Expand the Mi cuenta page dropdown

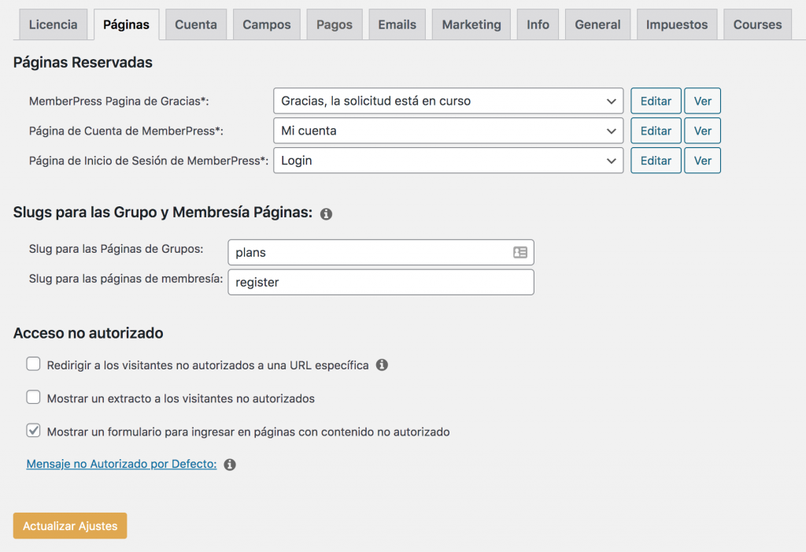click(x=448, y=131)
